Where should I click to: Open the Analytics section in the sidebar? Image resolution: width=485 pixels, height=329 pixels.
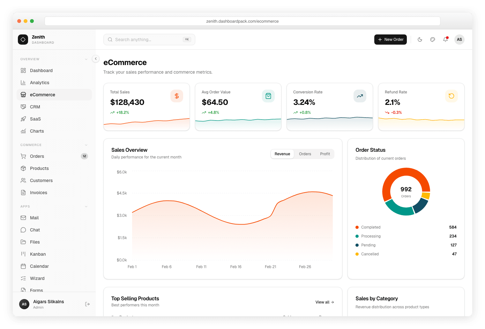(40, 83)
